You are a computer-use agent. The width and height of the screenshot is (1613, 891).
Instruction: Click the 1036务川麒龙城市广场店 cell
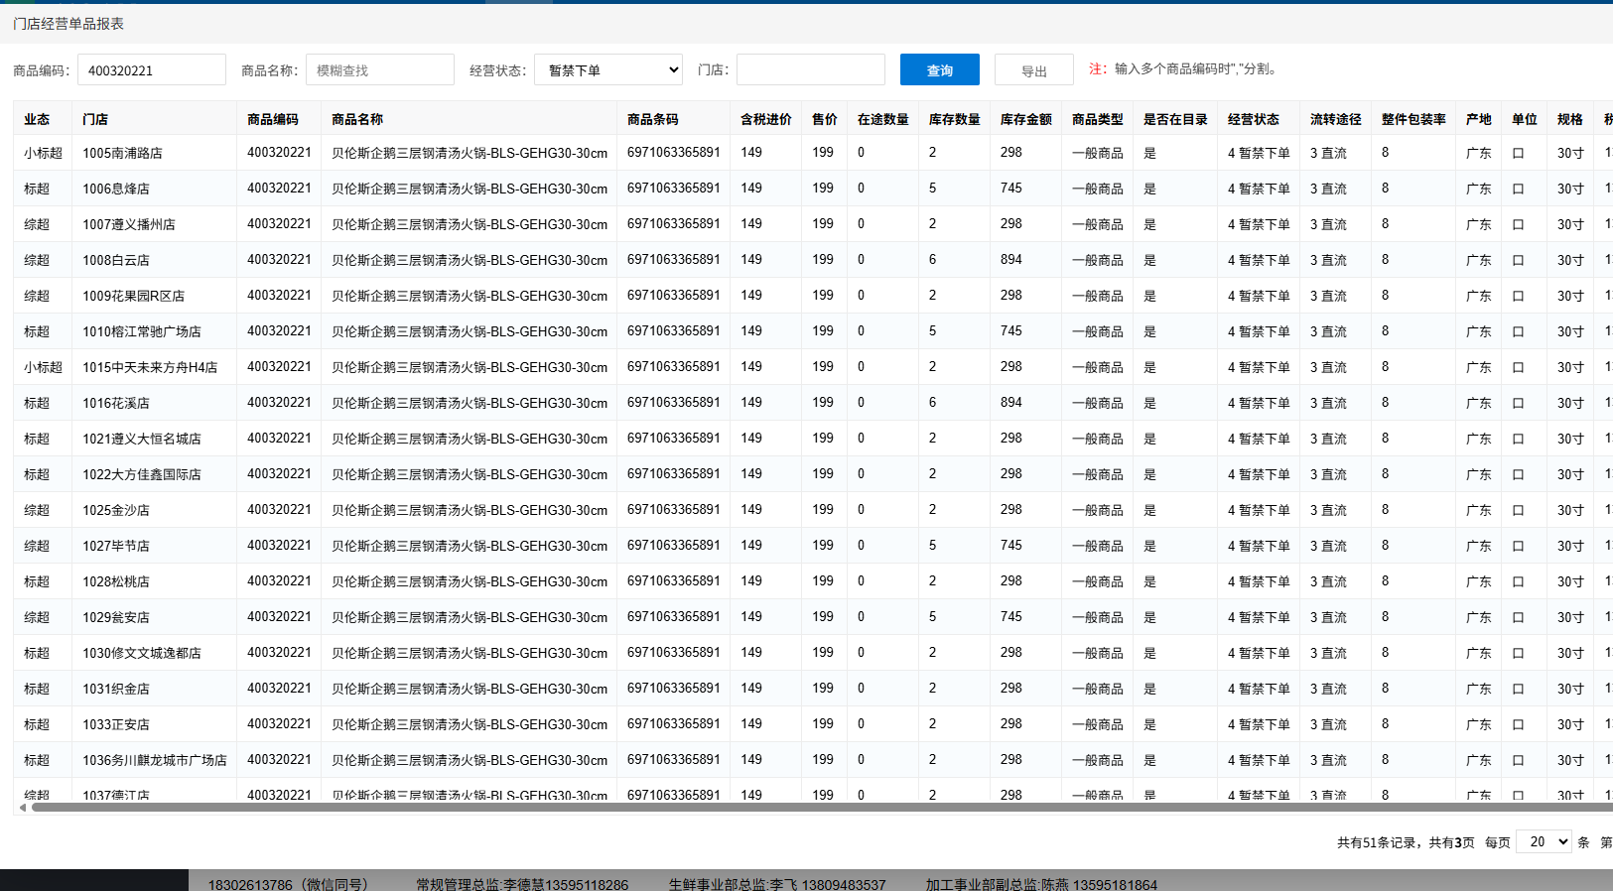click(155, 760)
